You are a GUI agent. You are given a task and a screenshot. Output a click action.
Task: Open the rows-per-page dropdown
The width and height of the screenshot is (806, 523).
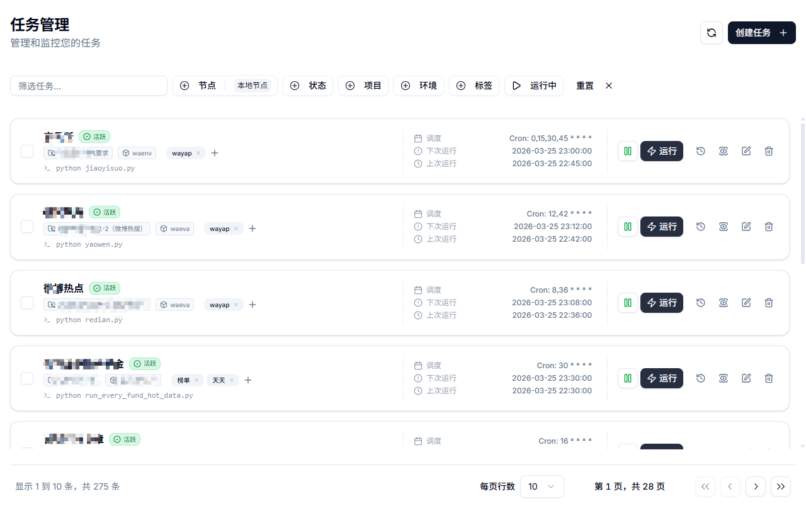coord(542,486)
